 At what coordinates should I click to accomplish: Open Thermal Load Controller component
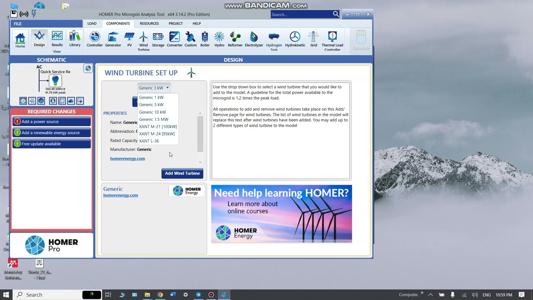coord(332,41)
